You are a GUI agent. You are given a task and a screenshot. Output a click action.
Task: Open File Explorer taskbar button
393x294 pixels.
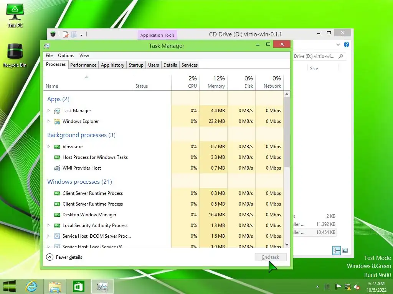point(54,286)
